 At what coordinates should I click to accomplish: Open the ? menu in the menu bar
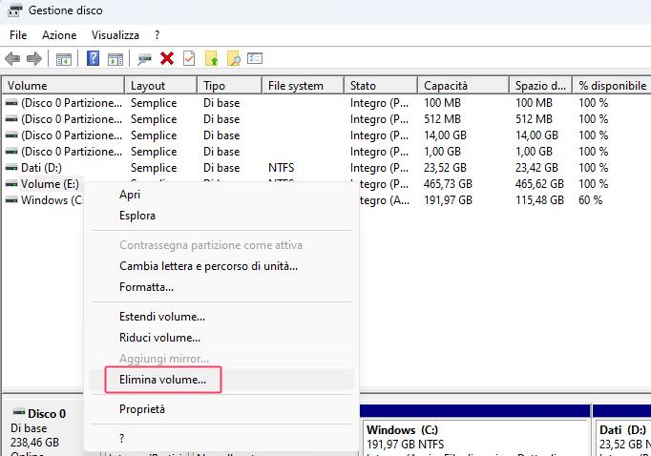tap(157, 35)
